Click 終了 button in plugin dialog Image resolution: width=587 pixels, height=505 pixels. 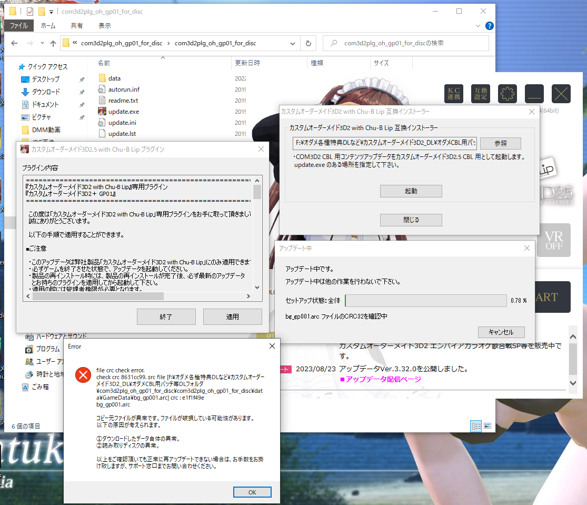(x=166, y=316)
